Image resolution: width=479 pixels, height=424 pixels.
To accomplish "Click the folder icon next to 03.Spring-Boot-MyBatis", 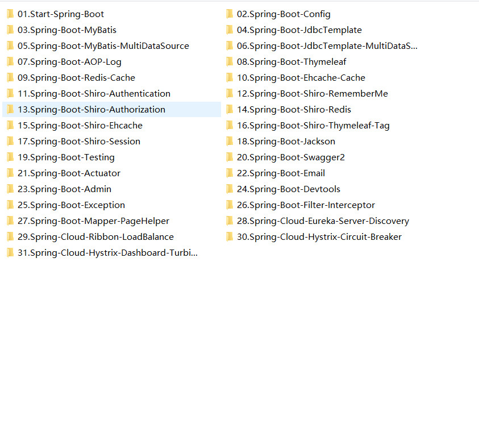I will click(x=10, y=30).
